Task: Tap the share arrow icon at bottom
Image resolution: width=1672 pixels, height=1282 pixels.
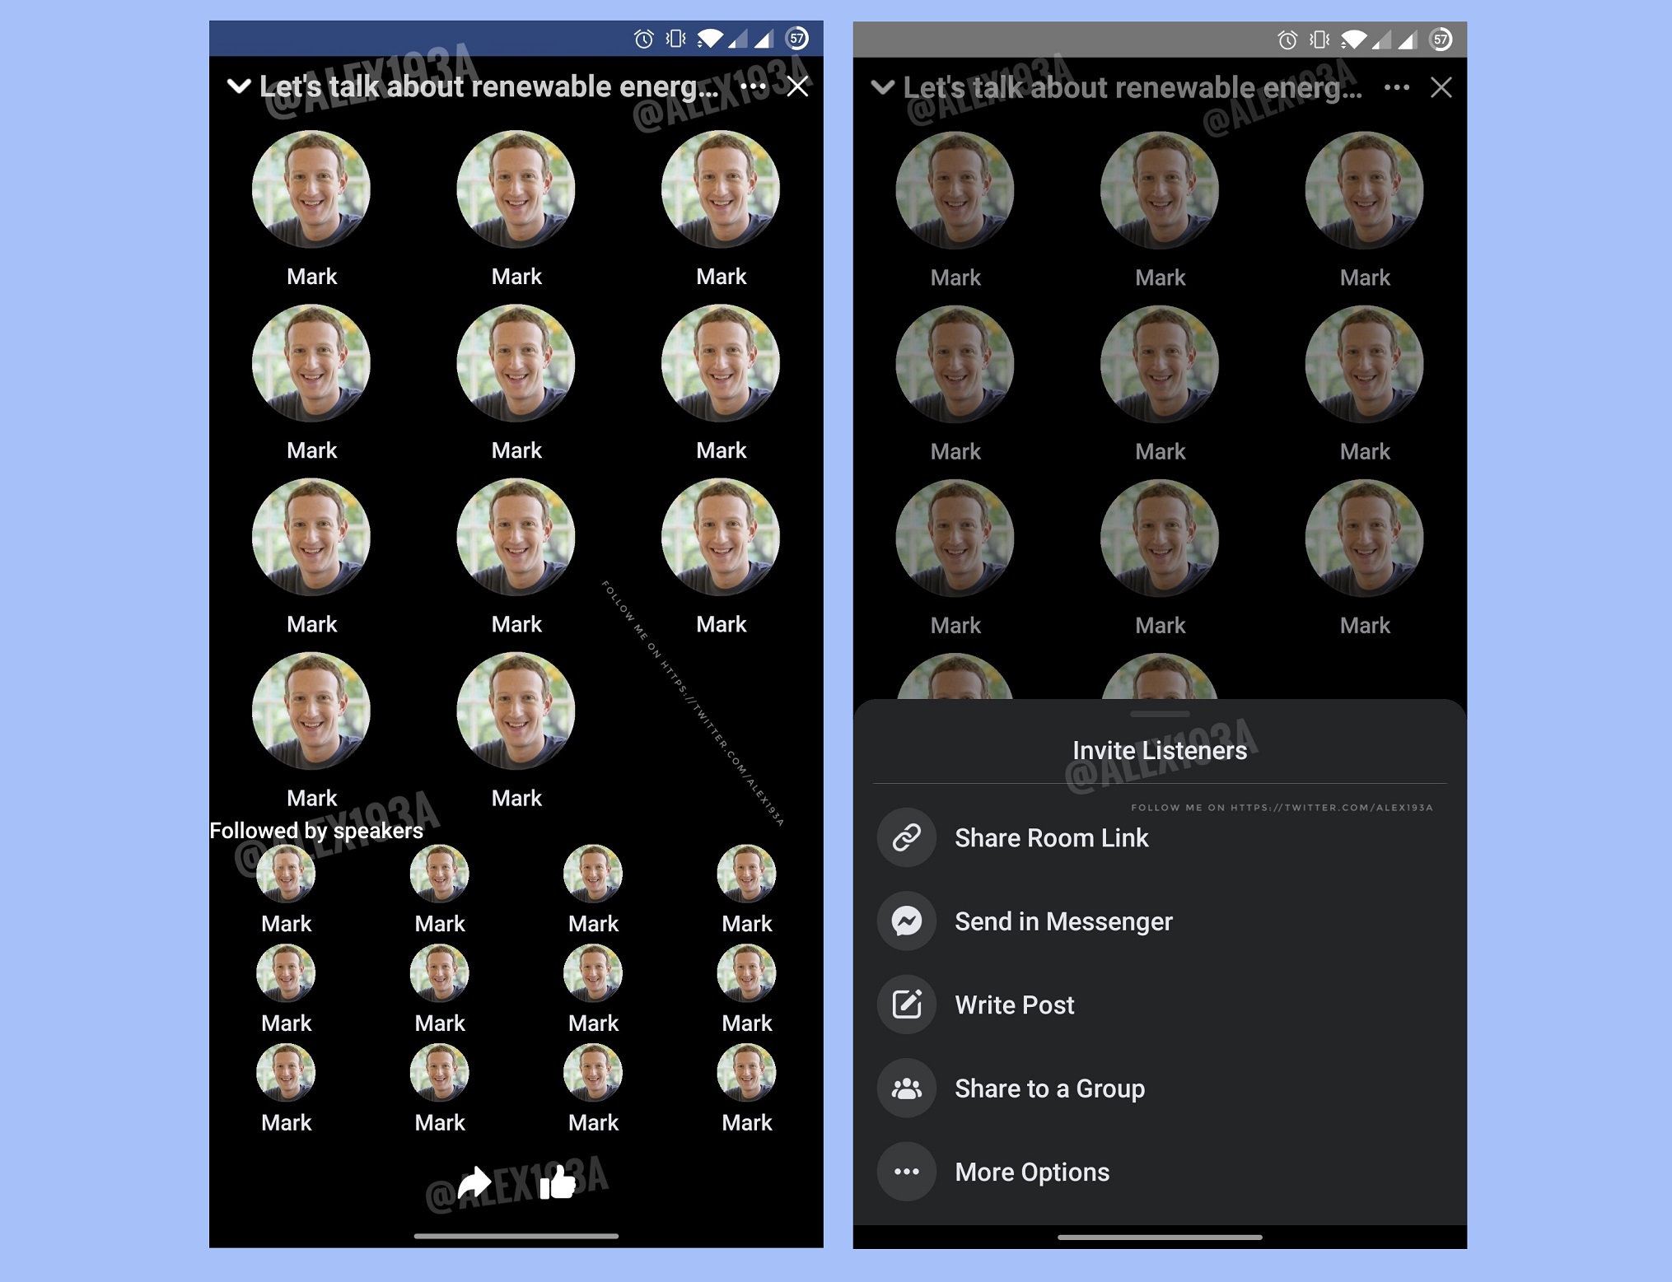Action: [474, 1183]
